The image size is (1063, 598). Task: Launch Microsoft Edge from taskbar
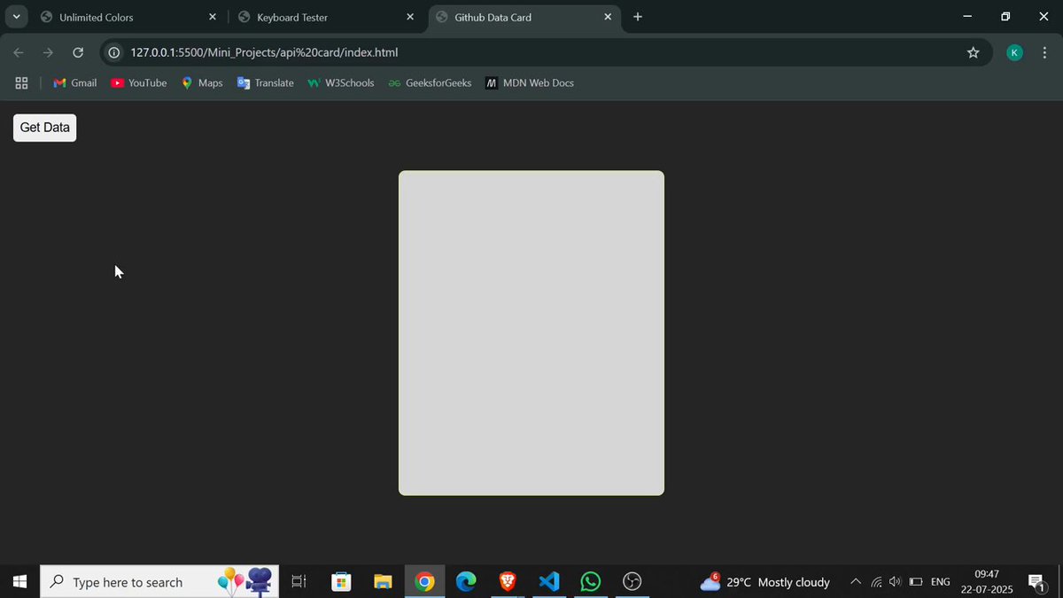pyautogui.click(x=466, y=582)
